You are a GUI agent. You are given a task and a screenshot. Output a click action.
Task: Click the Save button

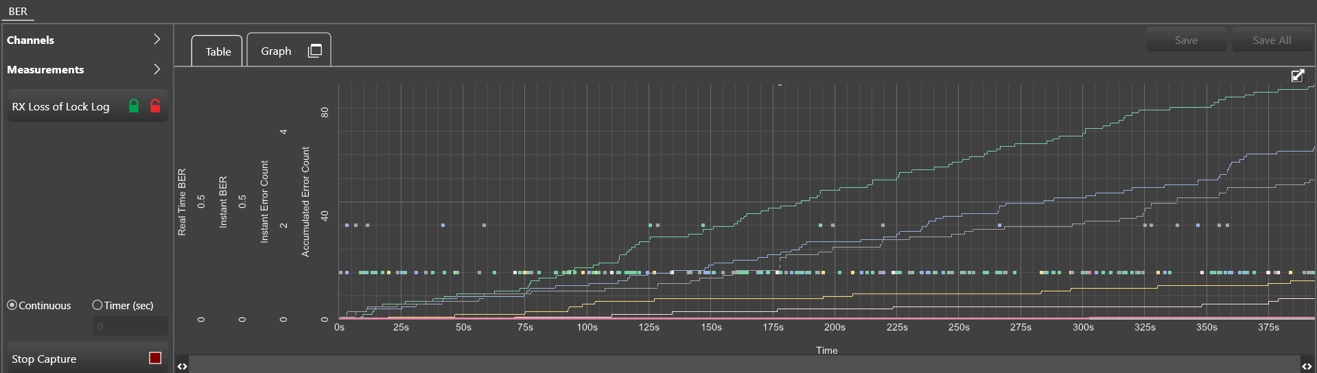click(1186, 40)
